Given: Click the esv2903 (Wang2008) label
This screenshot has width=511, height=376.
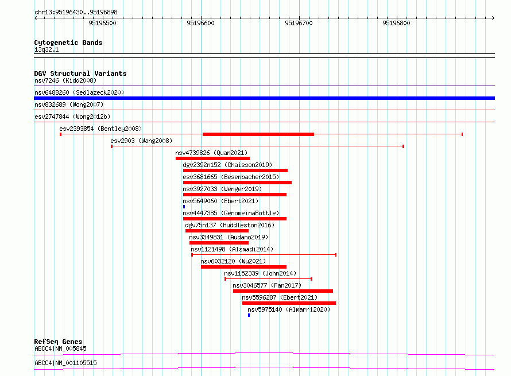Looking at the screenshot, I should [141, 141].
